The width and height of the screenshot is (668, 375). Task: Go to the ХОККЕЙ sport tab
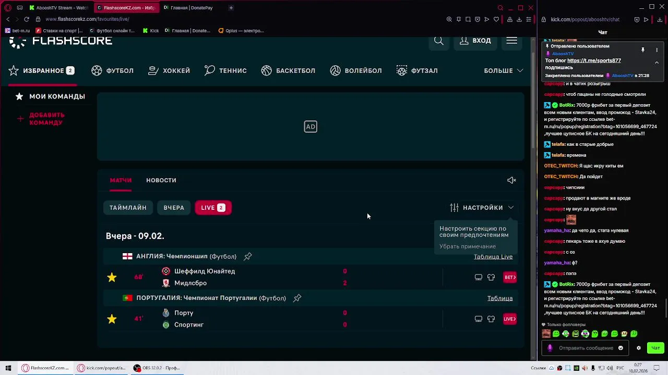click(169, 70)
